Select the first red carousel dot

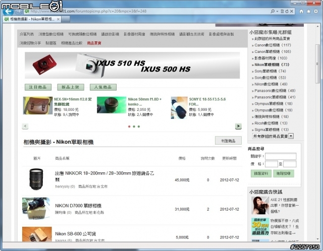[129, 127]
